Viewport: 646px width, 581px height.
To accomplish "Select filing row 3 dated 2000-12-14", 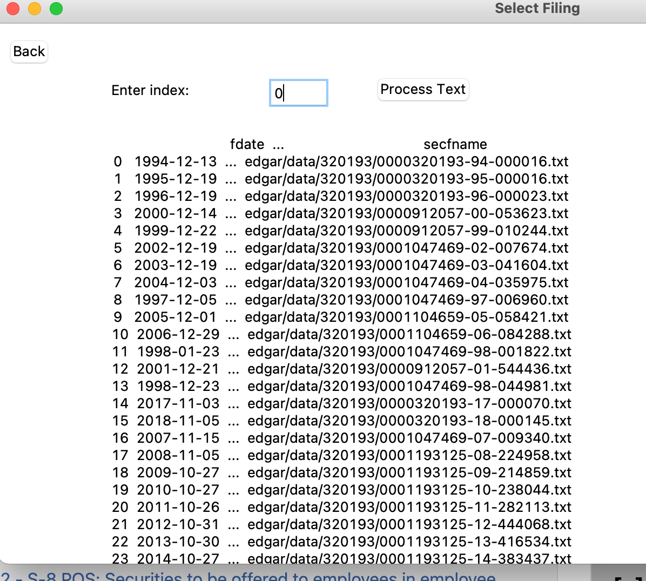I will pos(340,213).
